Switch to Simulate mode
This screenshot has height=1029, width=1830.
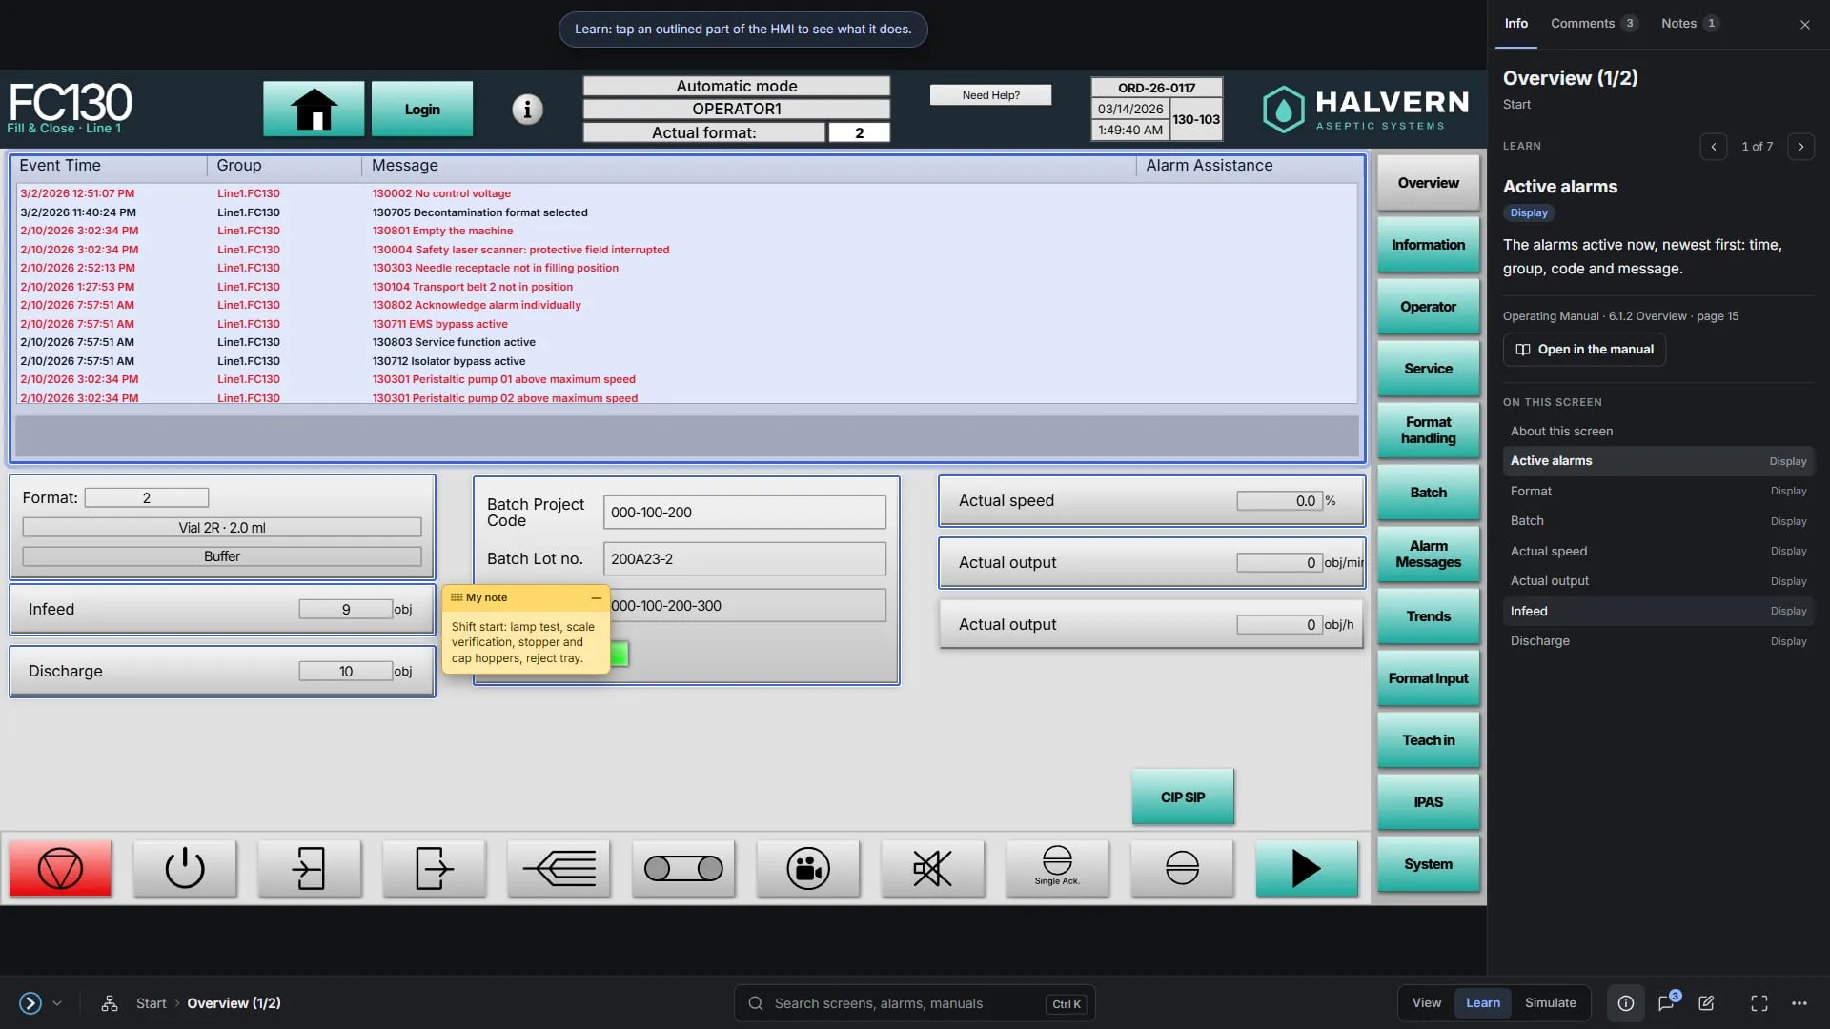tap(1551, 1002)
